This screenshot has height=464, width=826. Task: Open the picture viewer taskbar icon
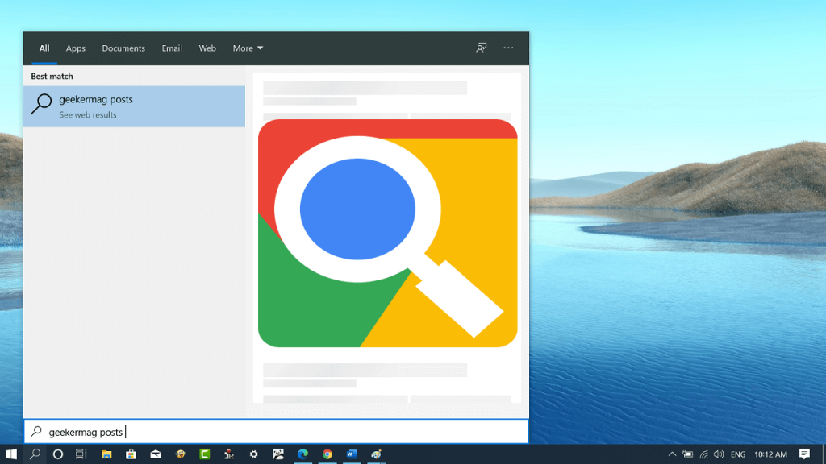click(x=278, y=454)
